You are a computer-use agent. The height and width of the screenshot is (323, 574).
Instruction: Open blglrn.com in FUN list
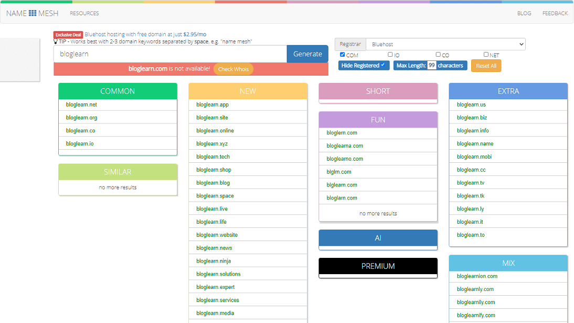coord(339,172)
